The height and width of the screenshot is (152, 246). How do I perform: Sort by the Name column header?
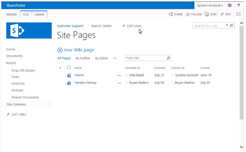tap(78, 68)
